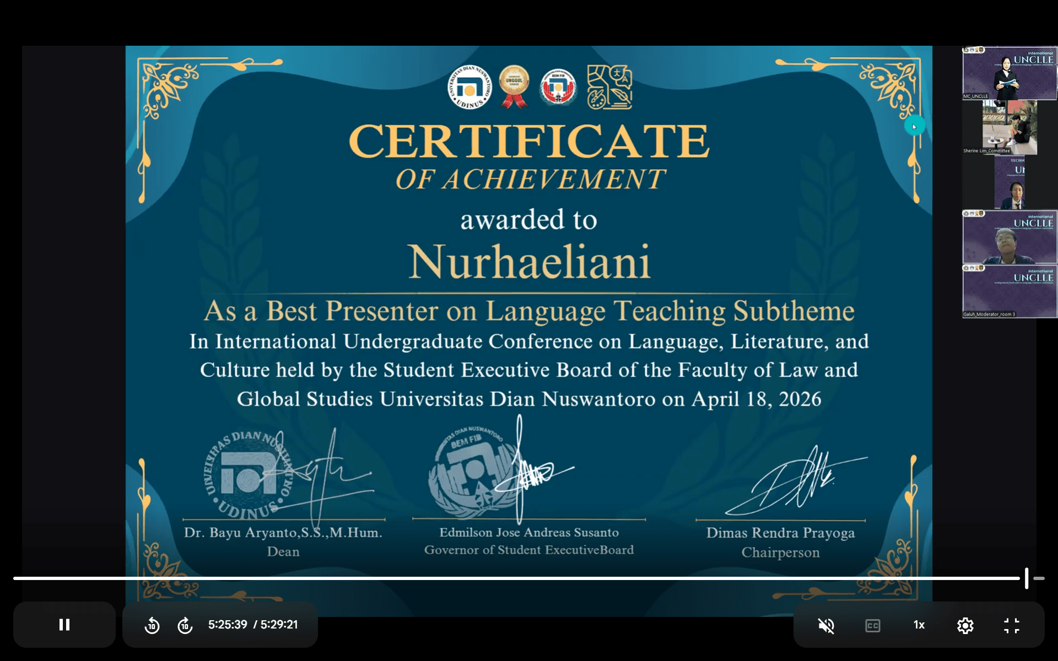1058x661 pixels.
Task: Skip forward 10 seconds
Action: tap(185, 625)
